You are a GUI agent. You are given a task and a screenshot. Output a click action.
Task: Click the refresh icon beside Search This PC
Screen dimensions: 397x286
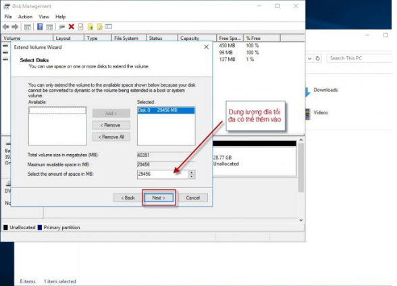(317, 58)
